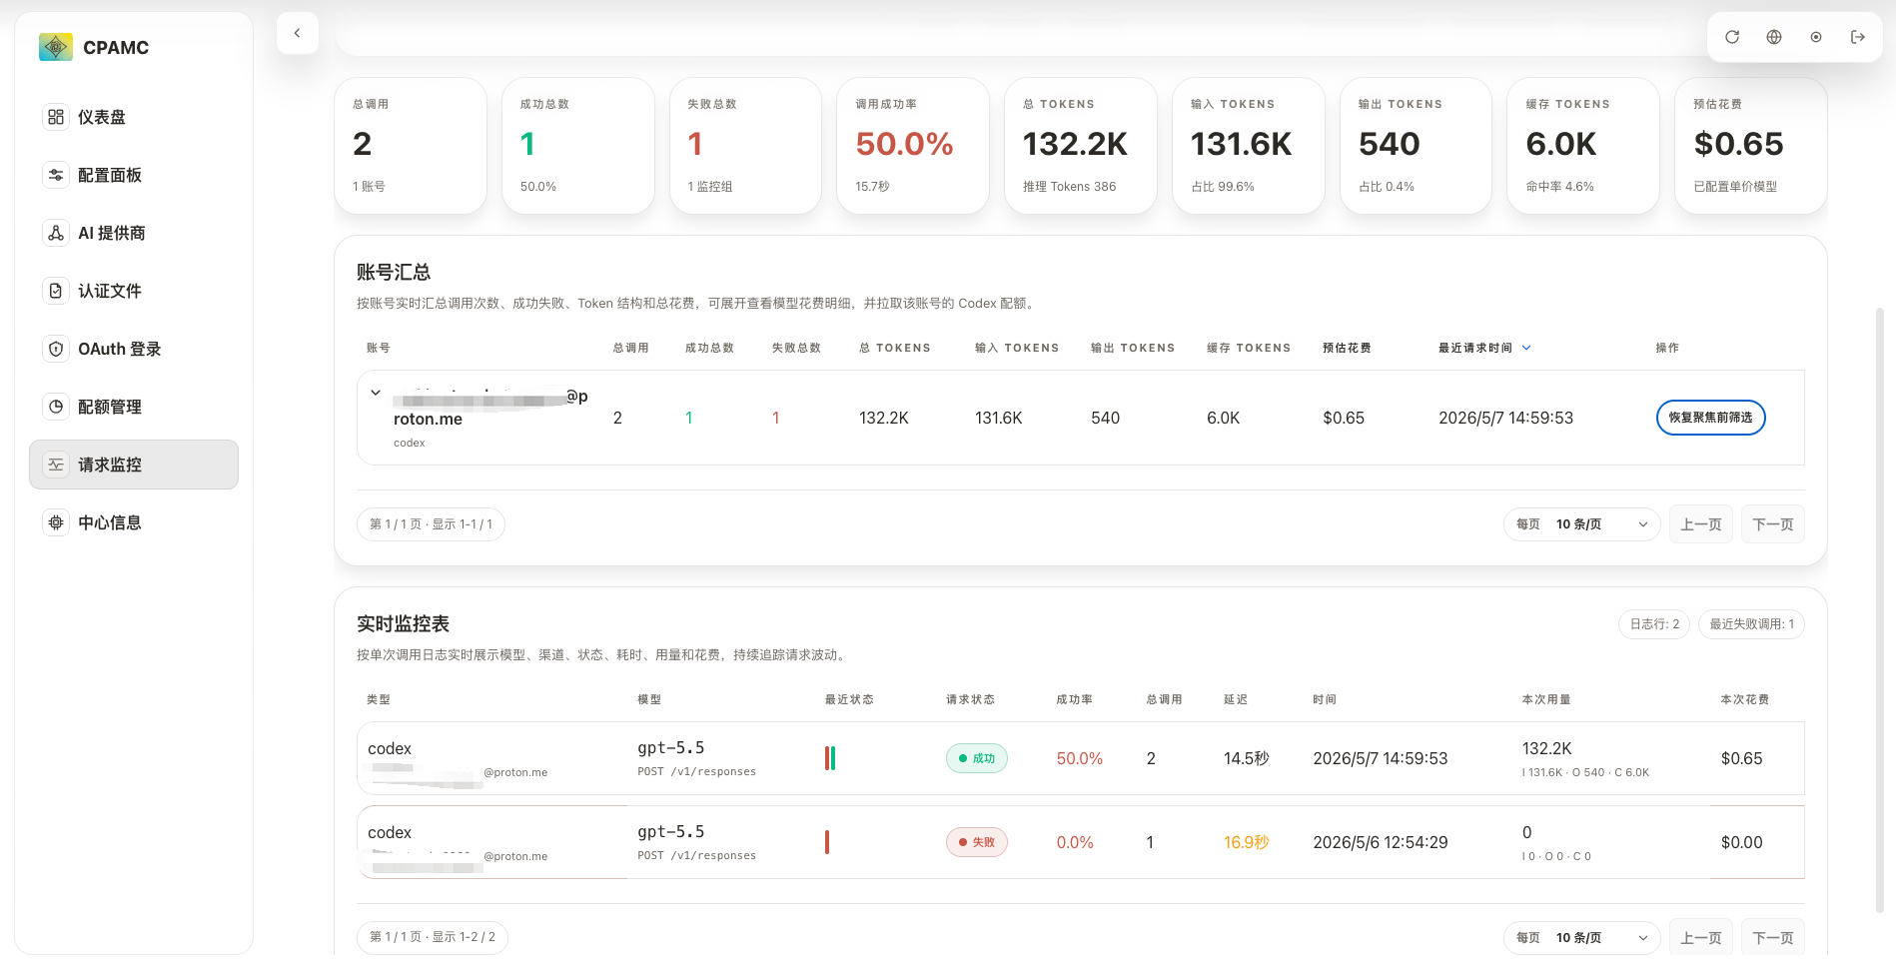Click the 账号 column header
The width and height of the screenshot is (1896, 978).
click(379, 348)
